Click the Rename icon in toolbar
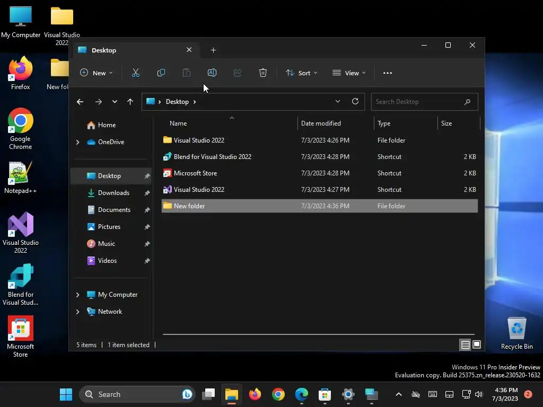 212,73
